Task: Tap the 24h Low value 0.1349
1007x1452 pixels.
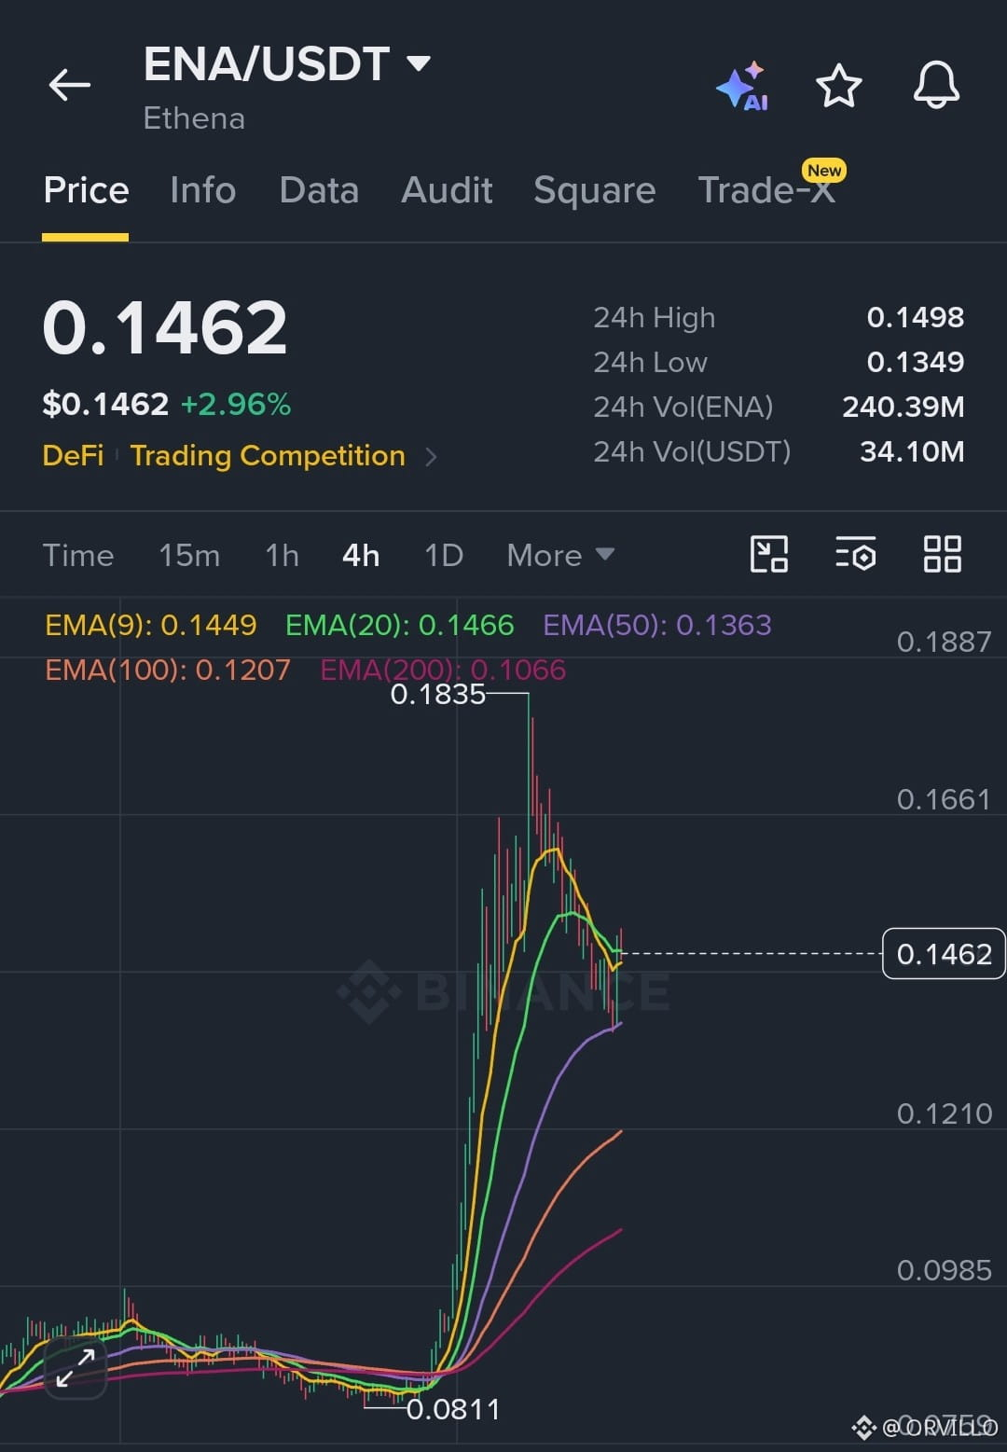Action: [916, 362]
